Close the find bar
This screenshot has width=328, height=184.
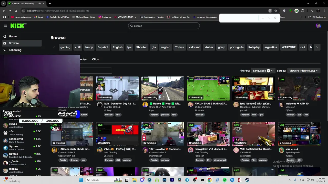(x=275, y=18)
